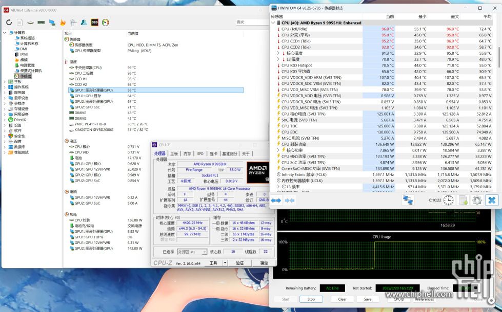Click the 工具 button in CPU-Z
The width and height of the screenshot is (502, 312).
tap(213, 263)
